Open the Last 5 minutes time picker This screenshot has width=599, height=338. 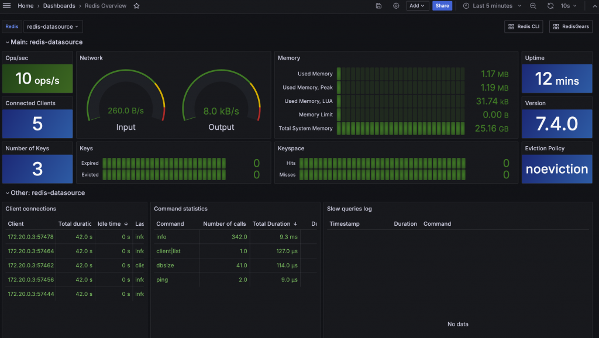492,6
